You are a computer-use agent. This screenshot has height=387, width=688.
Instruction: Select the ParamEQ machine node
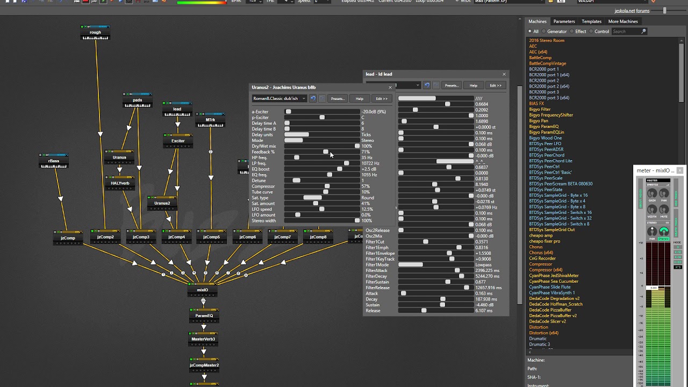click(204, 316)
